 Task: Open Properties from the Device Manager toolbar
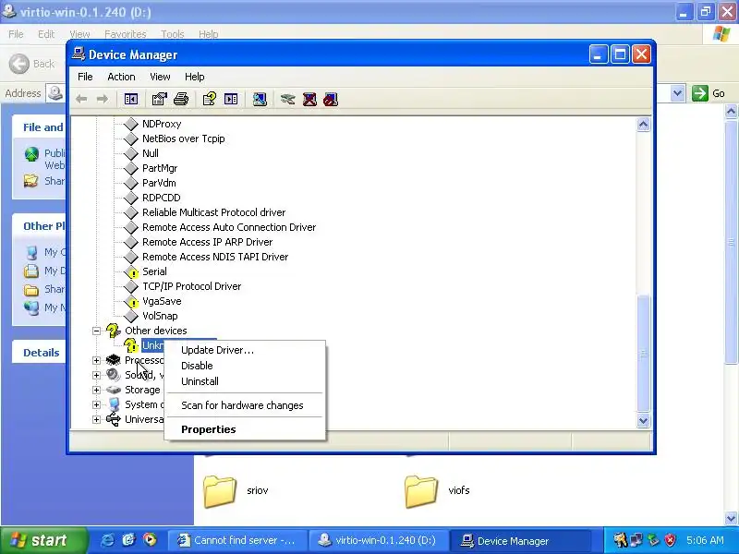(159, 99)
